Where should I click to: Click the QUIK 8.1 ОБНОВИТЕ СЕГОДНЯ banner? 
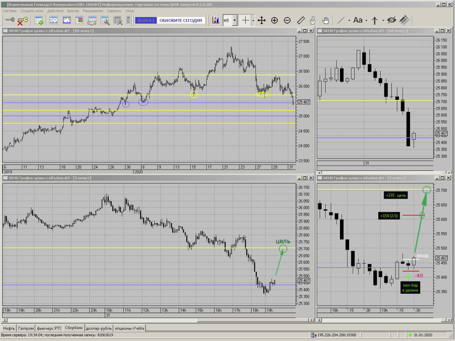coord(170,20)
